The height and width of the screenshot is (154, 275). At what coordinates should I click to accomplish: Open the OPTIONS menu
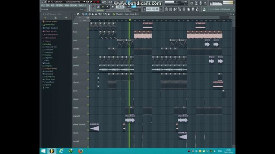coord(73,6)
